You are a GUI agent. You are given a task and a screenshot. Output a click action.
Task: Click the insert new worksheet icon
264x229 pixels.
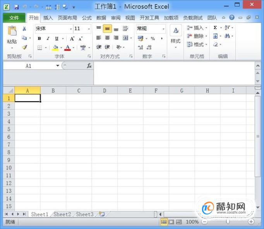point(102,214)
